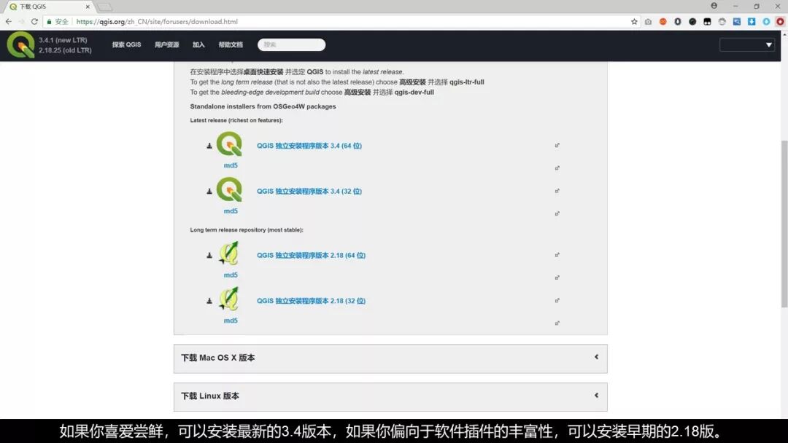Open the language dropdown in the header
788x443 pixels.
[747, 44]
